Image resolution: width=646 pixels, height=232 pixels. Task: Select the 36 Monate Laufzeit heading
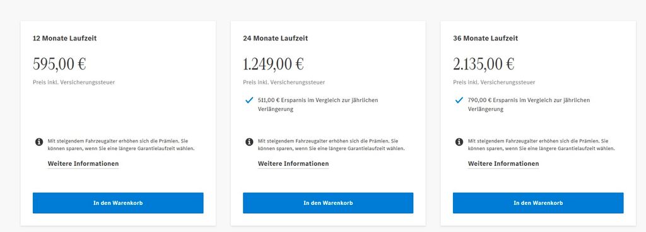[x=485, y=38]
